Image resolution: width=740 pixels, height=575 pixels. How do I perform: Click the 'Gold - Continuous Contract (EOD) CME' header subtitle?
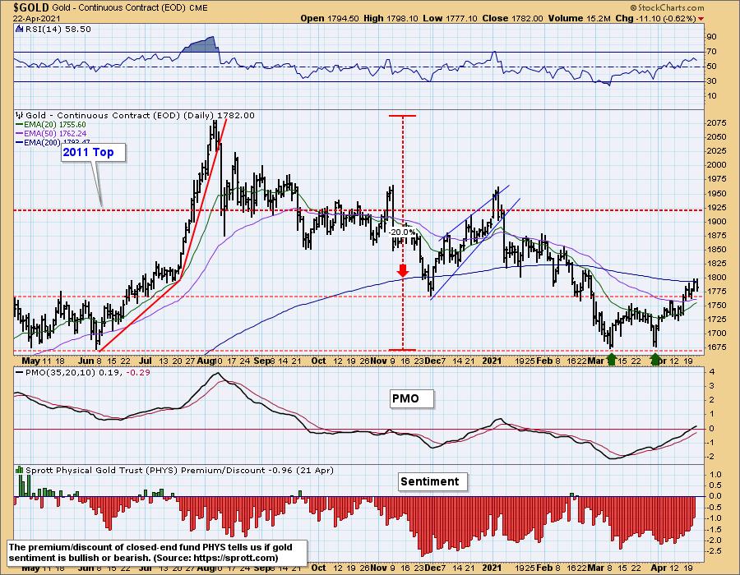(130, 8)
